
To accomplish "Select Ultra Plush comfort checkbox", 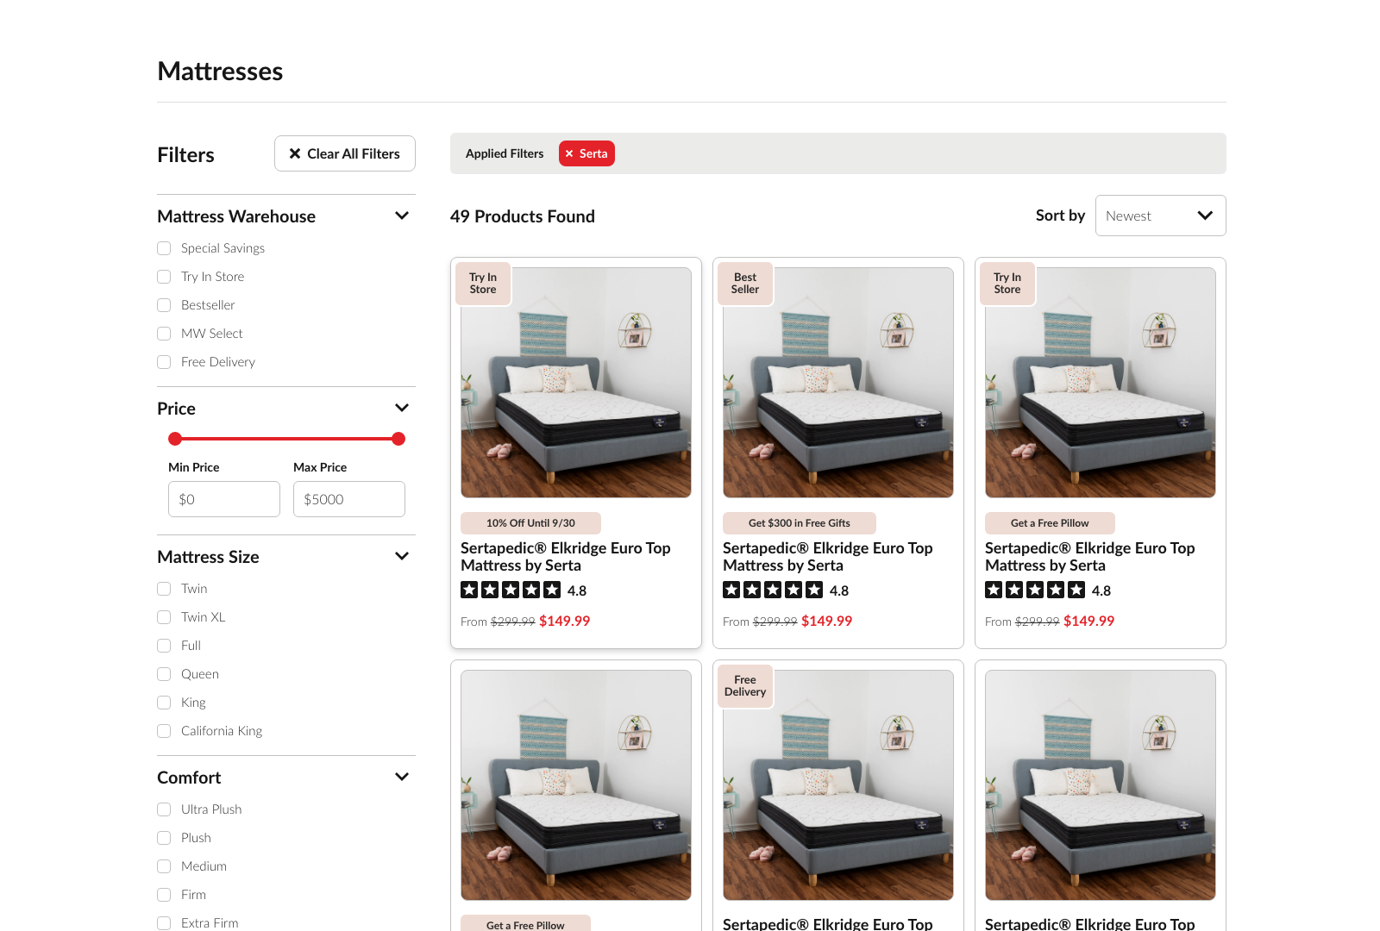I will 164,809.
